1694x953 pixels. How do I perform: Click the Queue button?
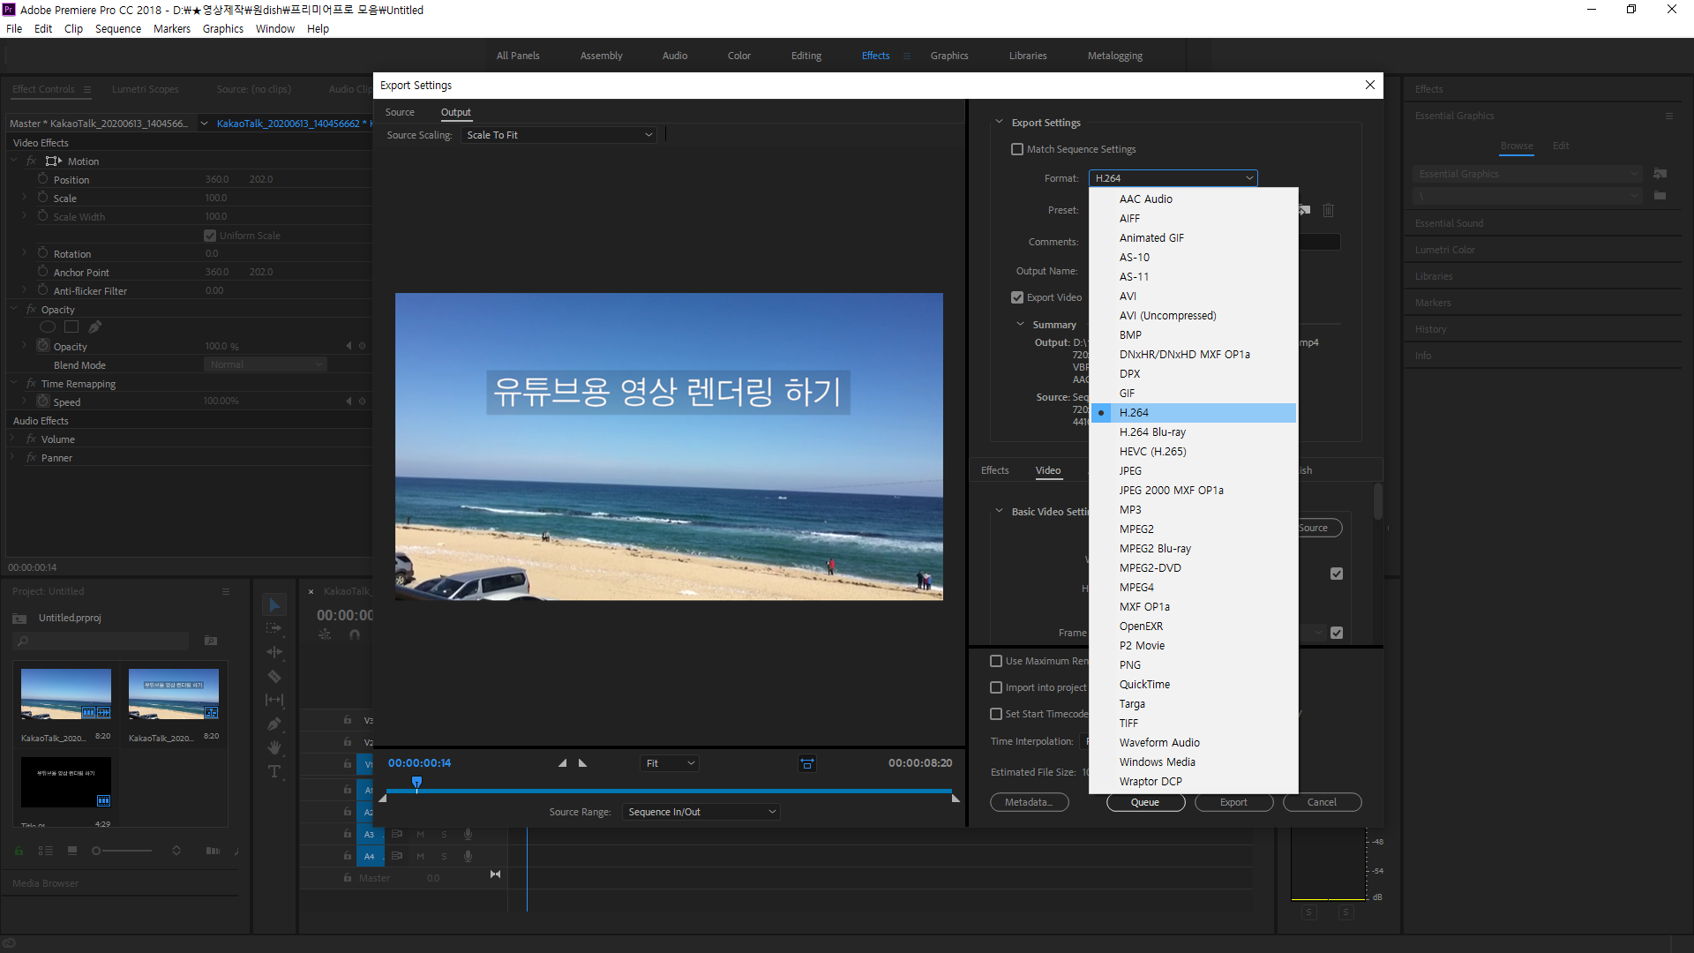(1144, 802)
